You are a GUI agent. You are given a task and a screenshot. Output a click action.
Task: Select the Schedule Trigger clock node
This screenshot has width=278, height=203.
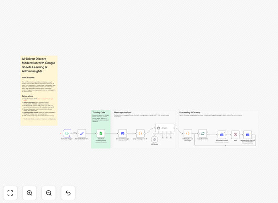[x=67, y=133]
